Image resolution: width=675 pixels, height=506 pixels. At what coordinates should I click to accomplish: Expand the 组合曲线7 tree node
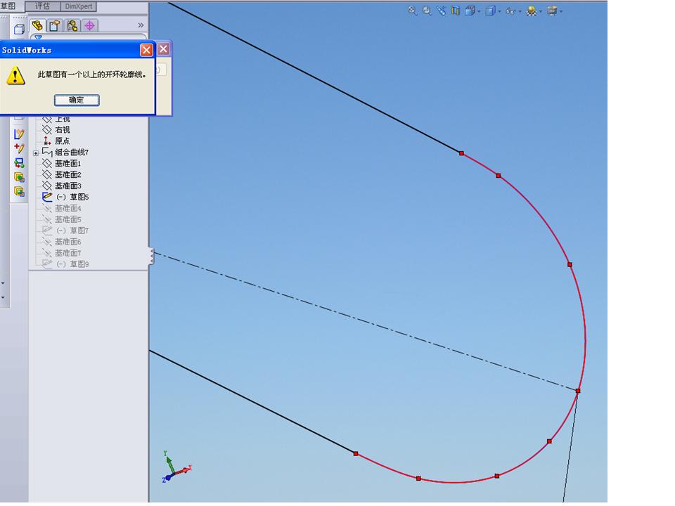[36, 153]
